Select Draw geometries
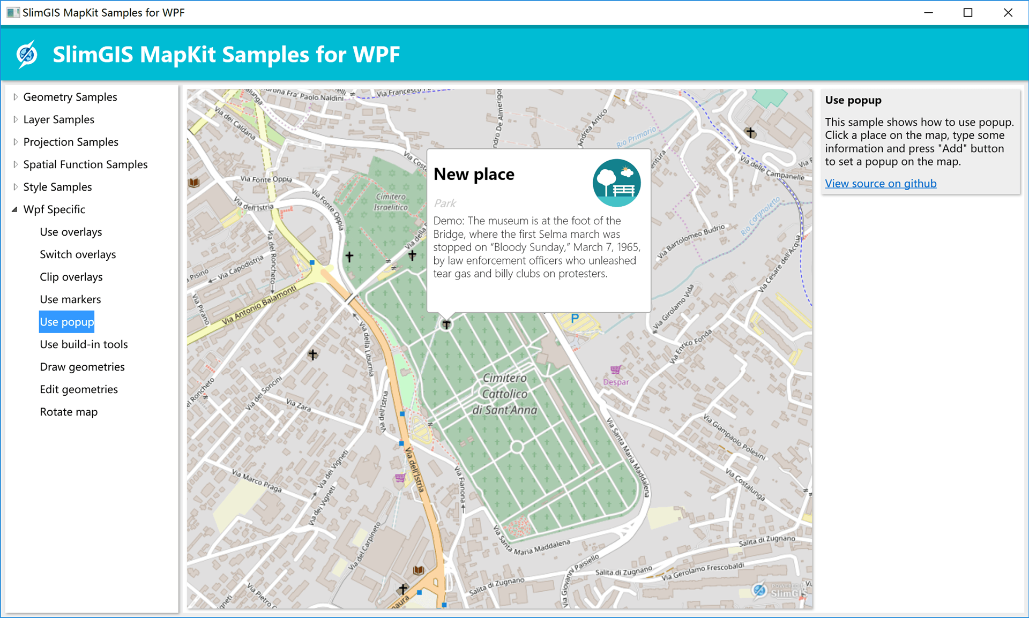Viewport: 1029px width, 618px height. (x=81, y=367)
